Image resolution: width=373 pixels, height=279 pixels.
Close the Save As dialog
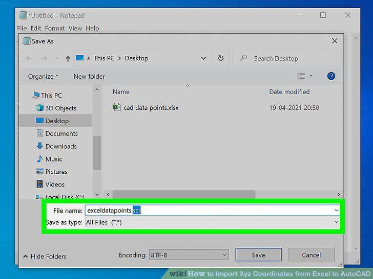tap(335, 41)
